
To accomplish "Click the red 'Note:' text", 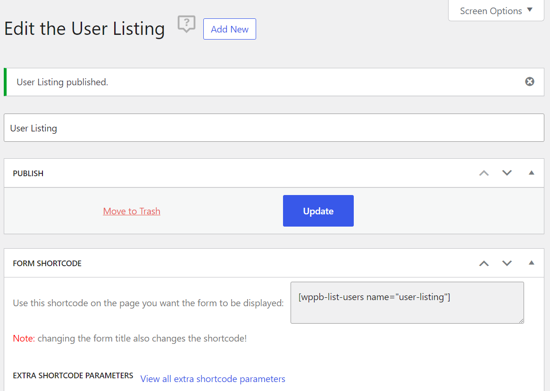I will pyautogui.click(x=24, y=338).
